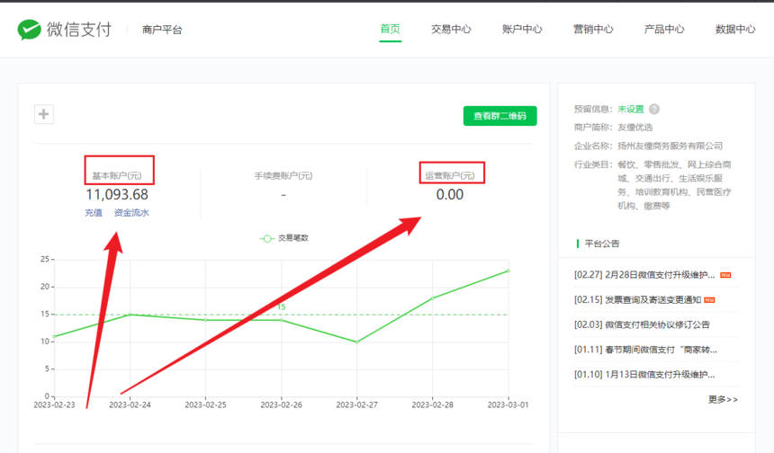Click the 0.00 operating account value
This screenshot has height=453, width=774.
pos(450,195)
